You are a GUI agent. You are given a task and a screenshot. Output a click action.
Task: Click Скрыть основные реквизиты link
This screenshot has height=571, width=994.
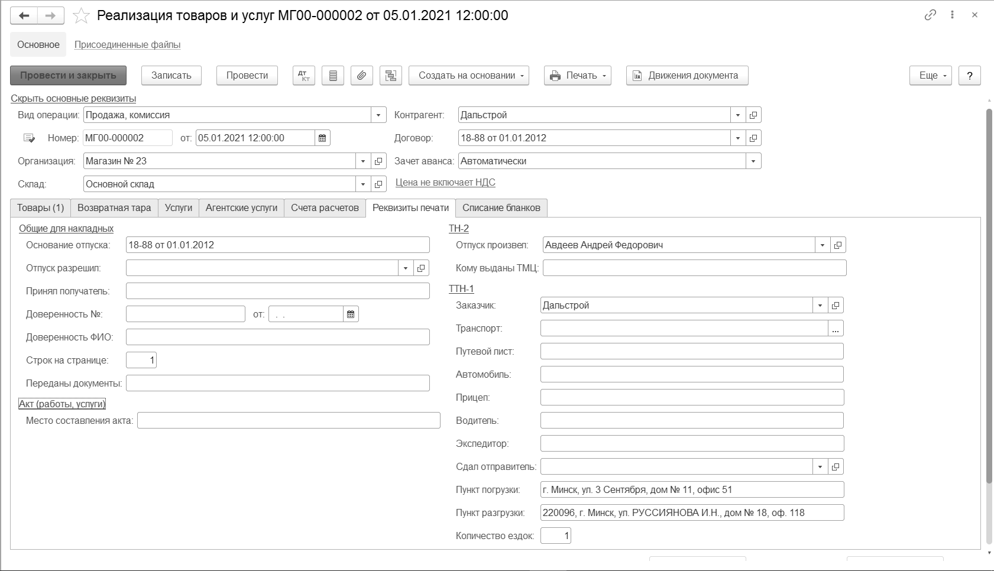(x=73, y=98)
